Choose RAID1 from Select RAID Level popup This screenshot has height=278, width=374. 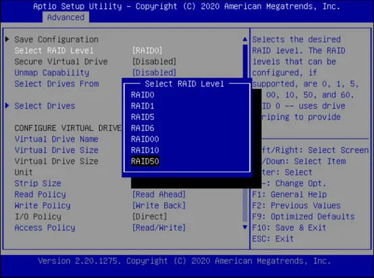pyautogui.click(x=142, y=106)
